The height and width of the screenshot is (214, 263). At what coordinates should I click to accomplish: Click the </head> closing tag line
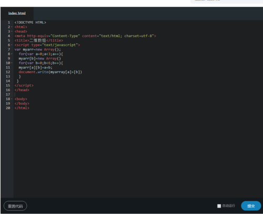pyautogui.click(x=22, y=90)
